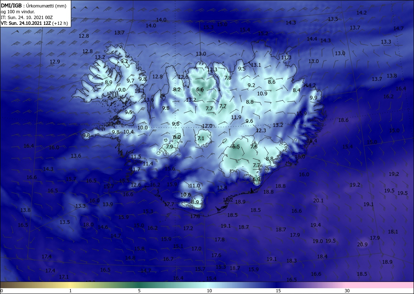Click the map value '8.6'
Image resolution: width=414 pixels, height=294 pixels.
272,82
